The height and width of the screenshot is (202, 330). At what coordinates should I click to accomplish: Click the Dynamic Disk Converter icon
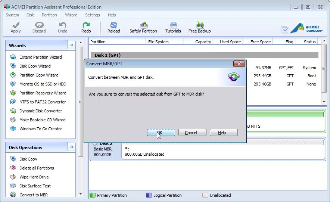point(13,111)
